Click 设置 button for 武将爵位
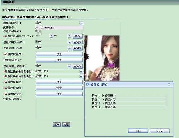179x138 pixels. click(x=59, y=82)
